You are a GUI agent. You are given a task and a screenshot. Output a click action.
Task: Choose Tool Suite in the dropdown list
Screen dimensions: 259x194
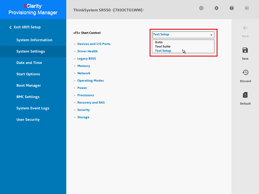pyautogui.click(x=163, y=47)
